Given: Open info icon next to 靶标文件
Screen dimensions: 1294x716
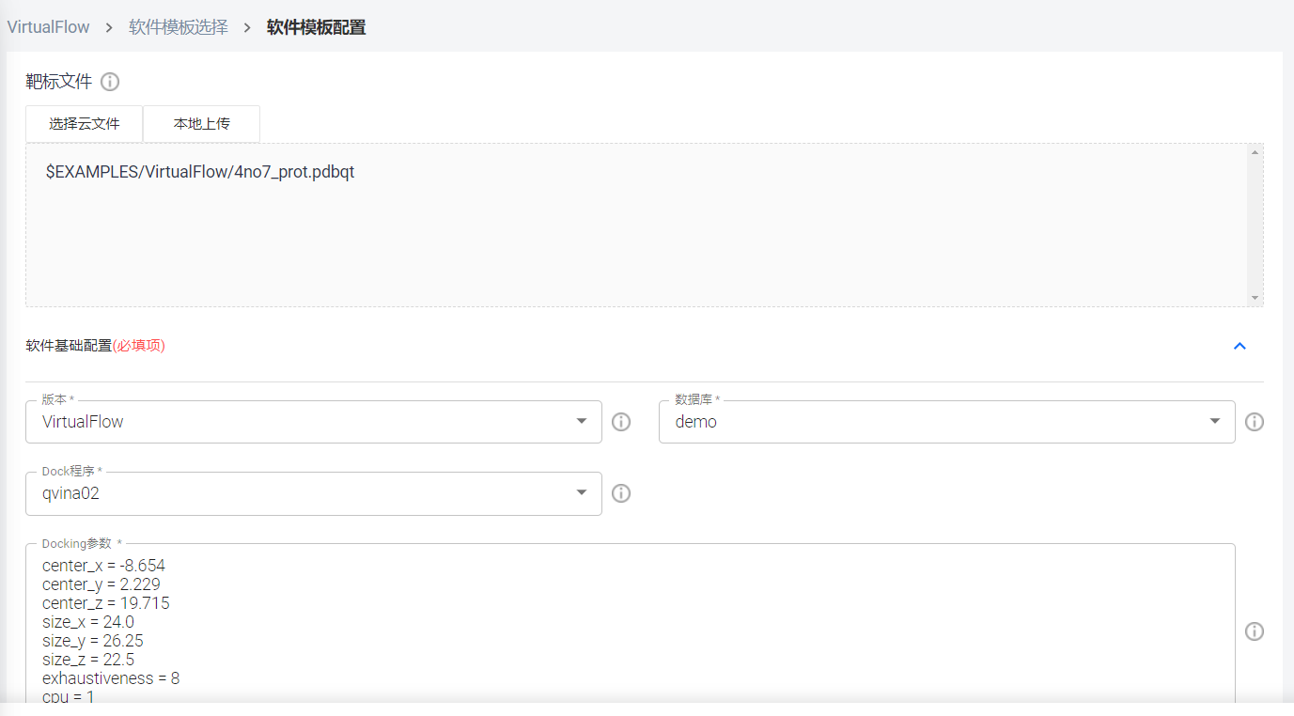Looking at the screenshot, I should tap(110, 82).
